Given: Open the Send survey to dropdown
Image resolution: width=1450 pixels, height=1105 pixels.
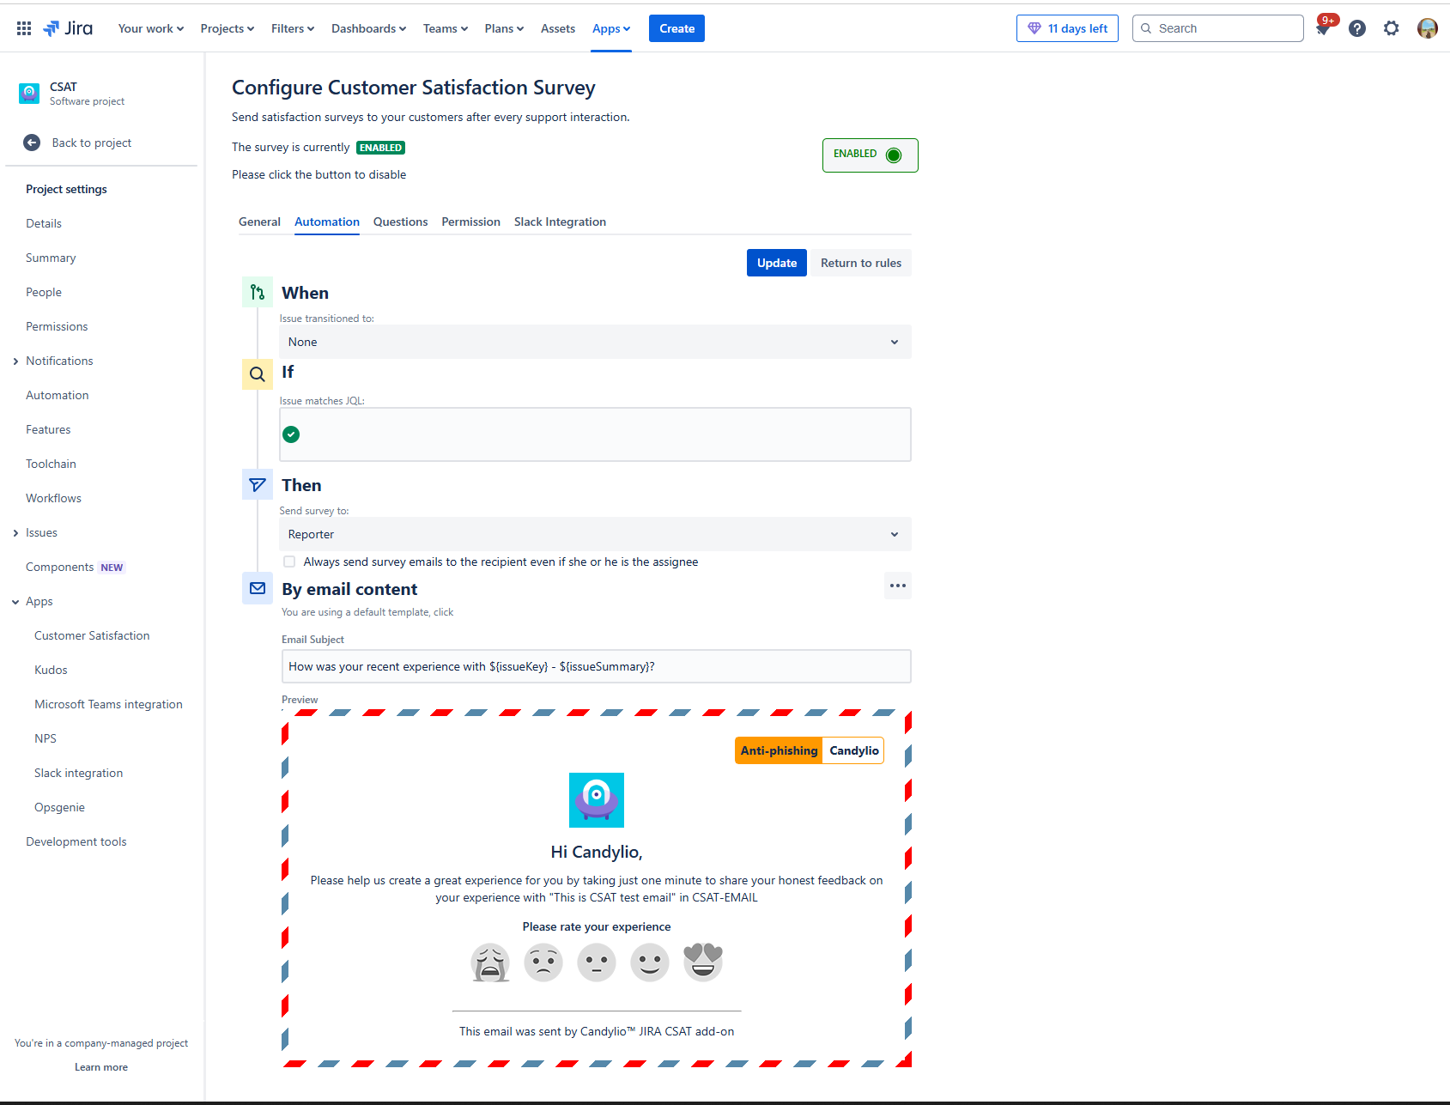Looking at the screenshot, I should pyautogui.click(x=595, y=534).
